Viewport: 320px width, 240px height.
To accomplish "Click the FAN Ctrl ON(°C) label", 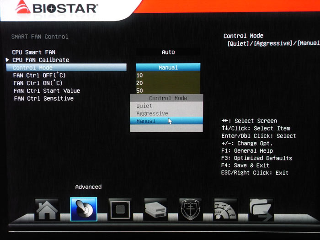I will 38,83.
